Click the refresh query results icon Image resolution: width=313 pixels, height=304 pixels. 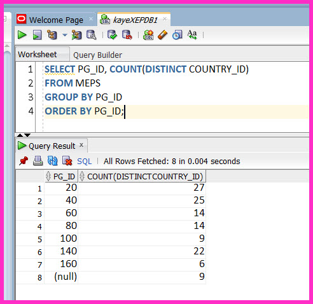[52, 161]
